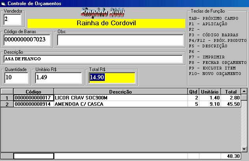Click the application icon in the title bar
The width and height of the screenshot is (249, 161).
(x=4, y=4)
